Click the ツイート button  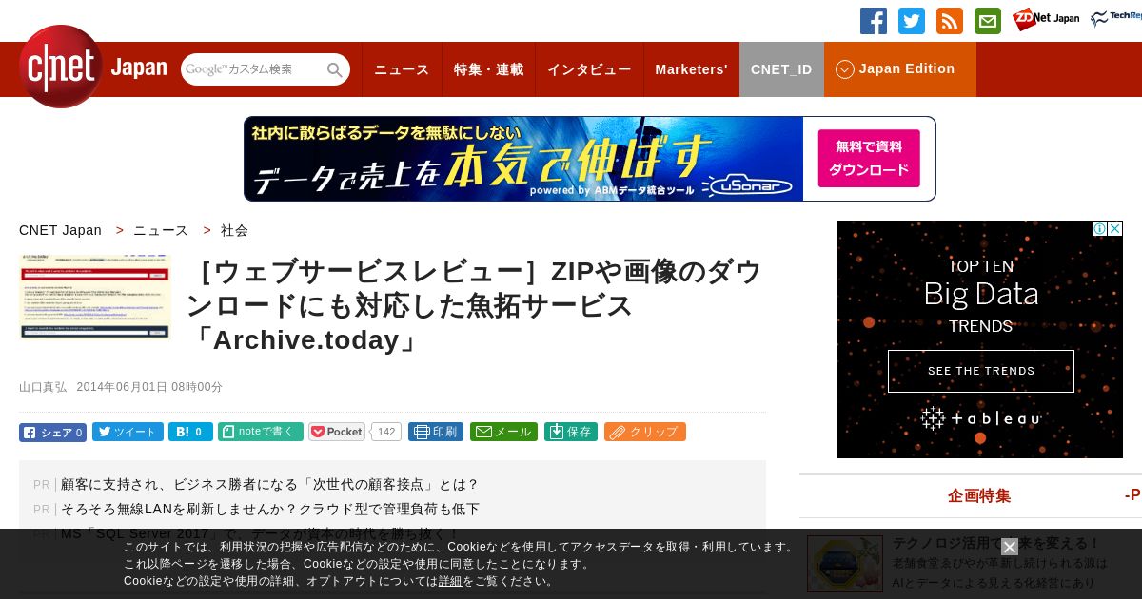[128, 432]
